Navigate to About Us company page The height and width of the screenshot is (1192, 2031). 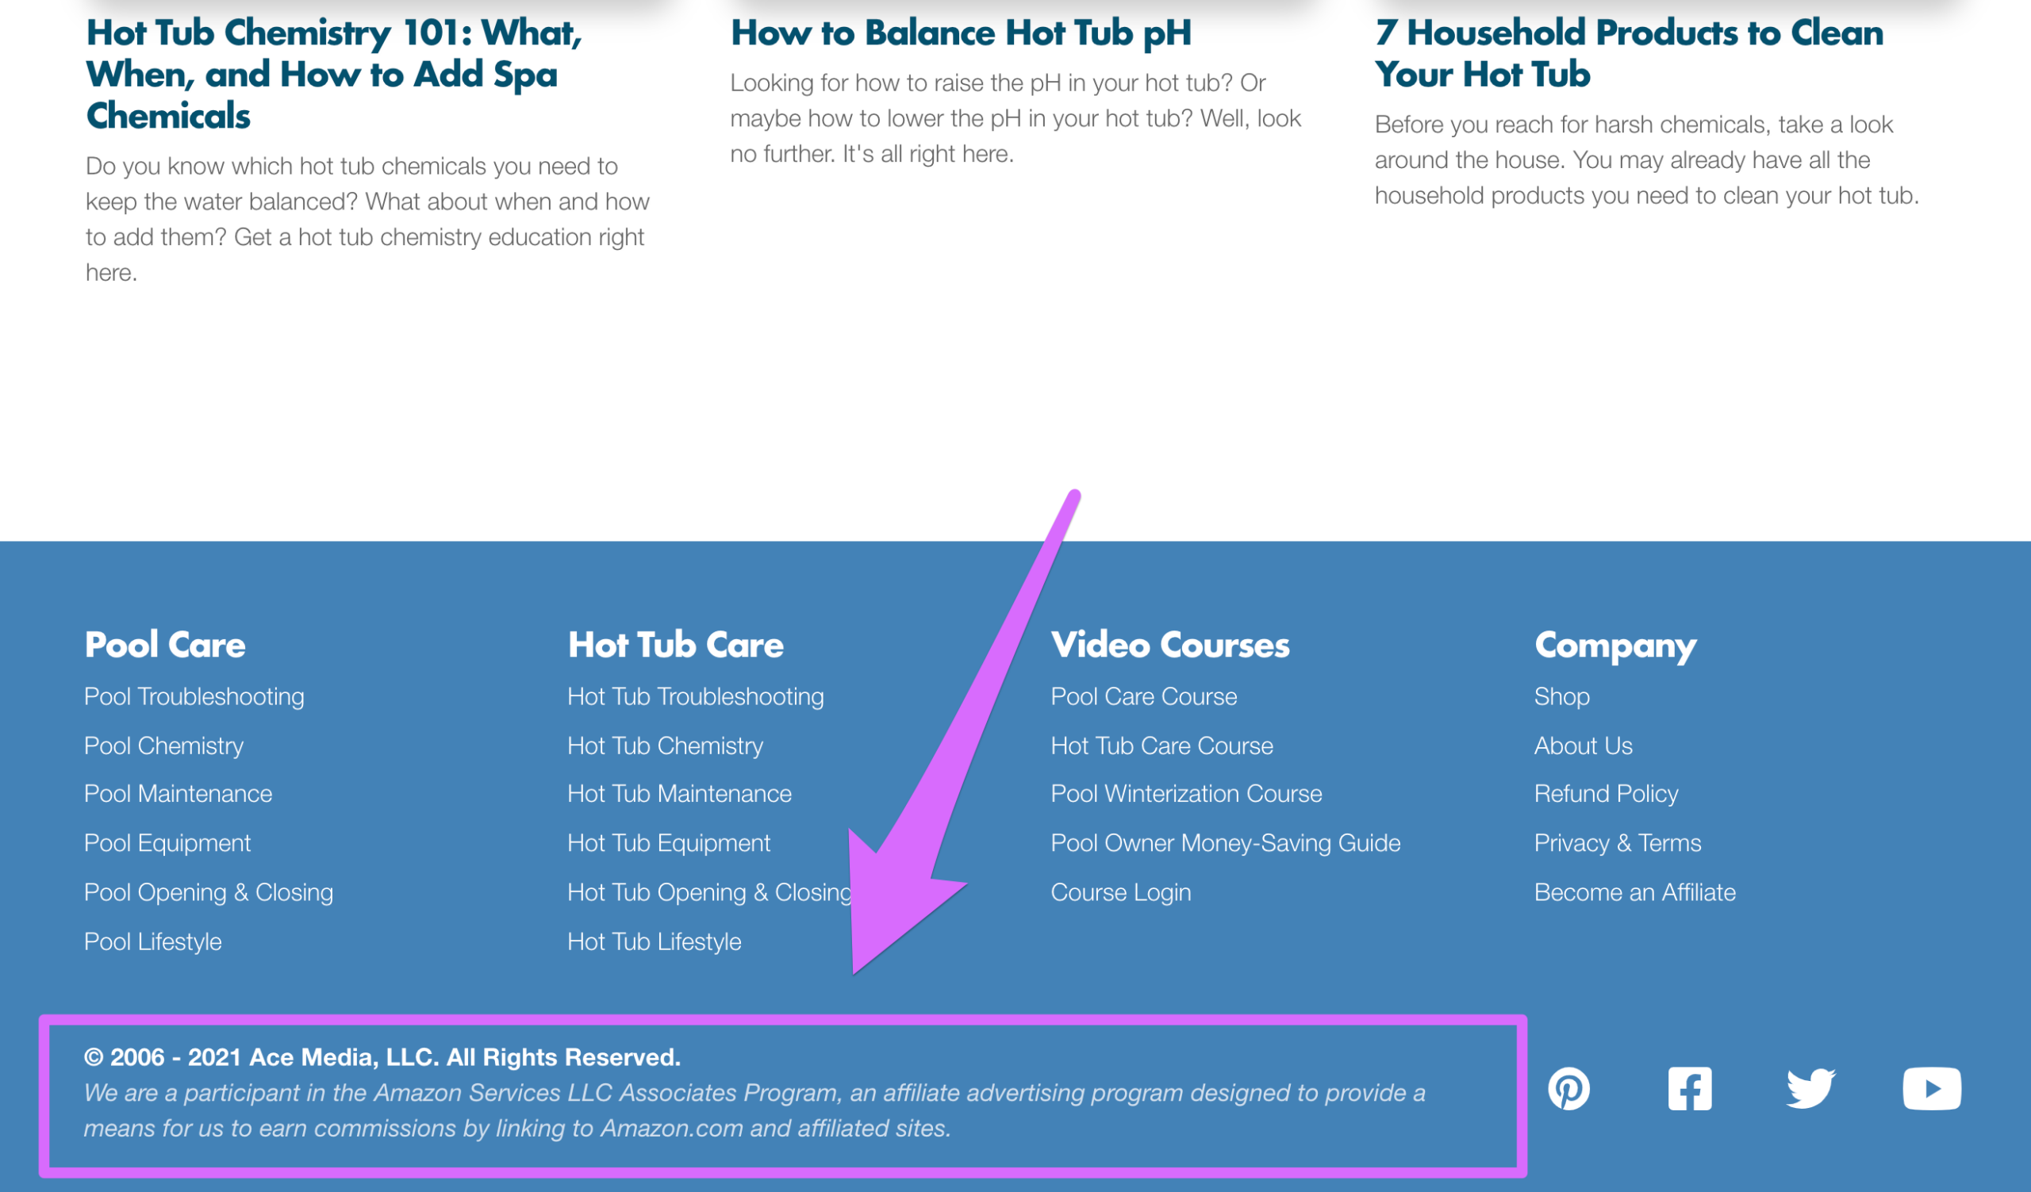[1584, 744]
